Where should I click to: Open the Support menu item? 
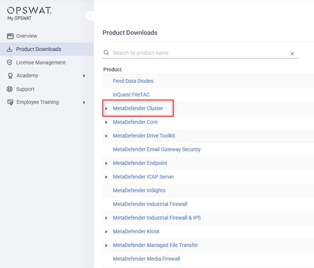tap(25, 89)
